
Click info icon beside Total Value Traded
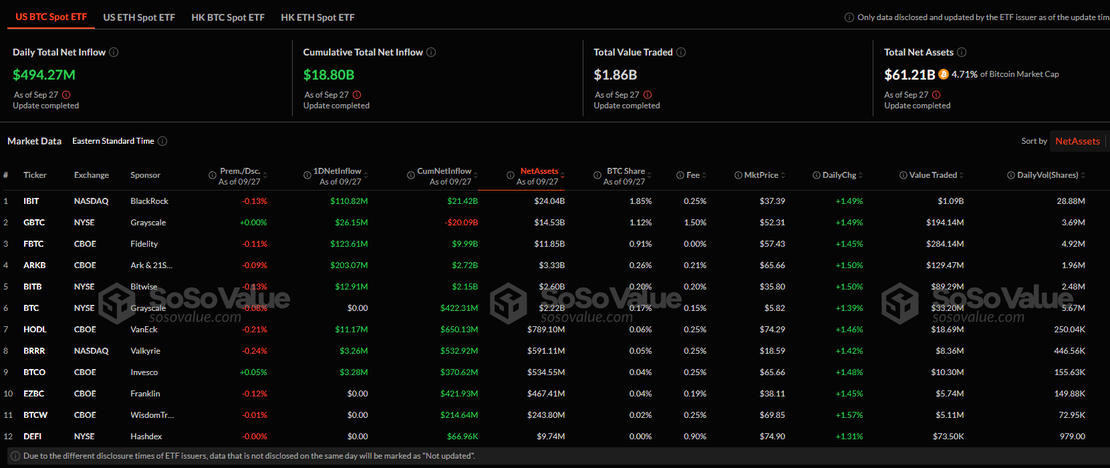[x=681, y=52]
